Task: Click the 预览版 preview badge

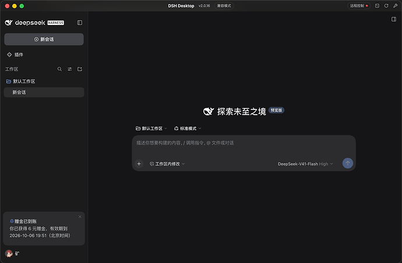Action: (276, 110)
